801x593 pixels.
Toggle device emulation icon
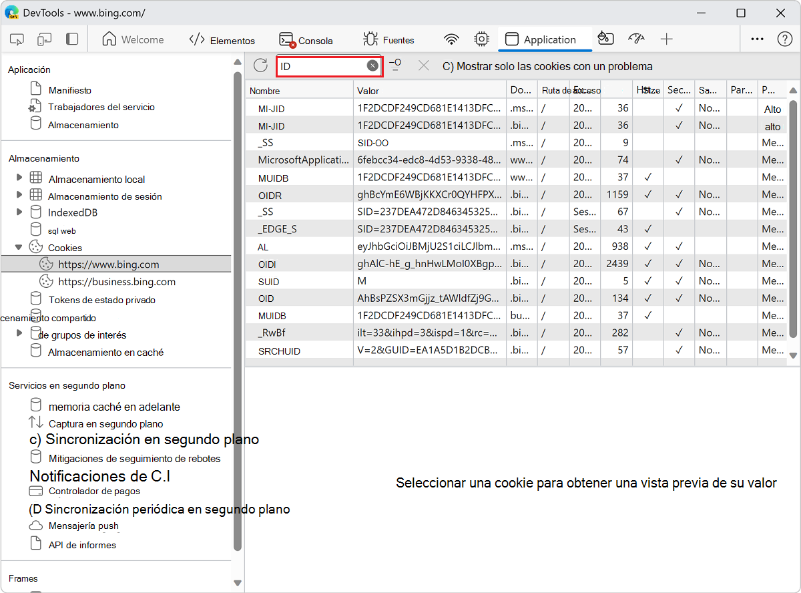click(45, 39)
